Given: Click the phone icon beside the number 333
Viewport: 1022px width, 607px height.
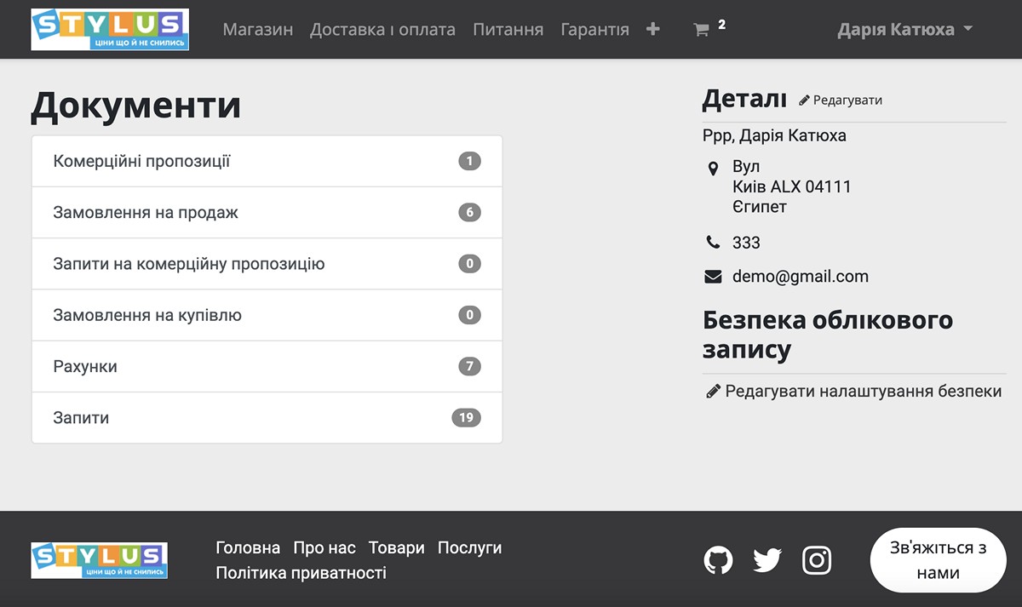Looking at the screenshot, I should tap(713, 242).
